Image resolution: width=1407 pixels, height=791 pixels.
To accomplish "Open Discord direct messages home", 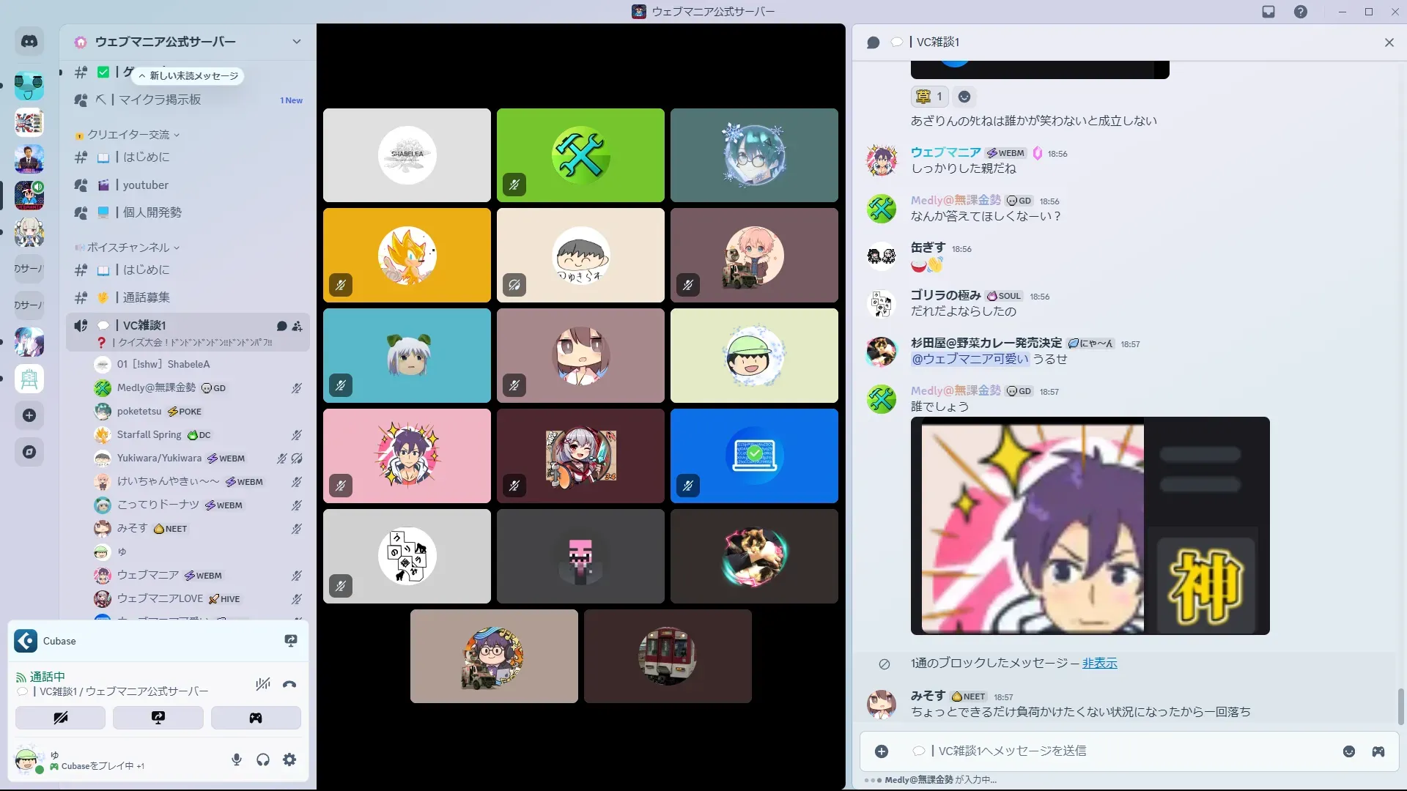I will [29, 42].
